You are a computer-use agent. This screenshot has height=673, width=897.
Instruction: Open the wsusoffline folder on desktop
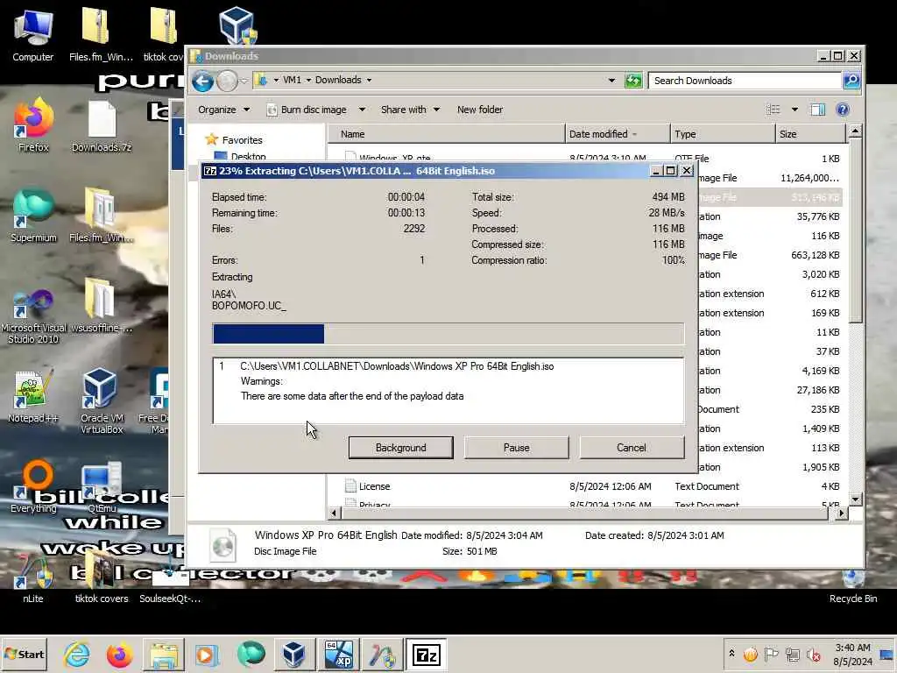[102, 306]
